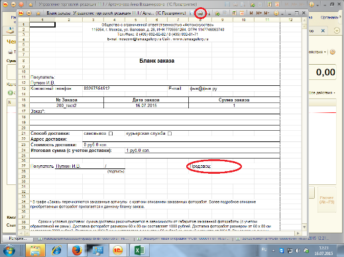Add Бланк заказа to favorites with the star icon
Viewport: 344px width, 257px height.
click(x=38, y=13)
